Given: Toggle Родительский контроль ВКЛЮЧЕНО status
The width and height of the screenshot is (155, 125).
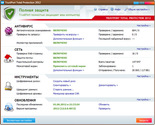Looking at the screenshot, I should point(60,62).
